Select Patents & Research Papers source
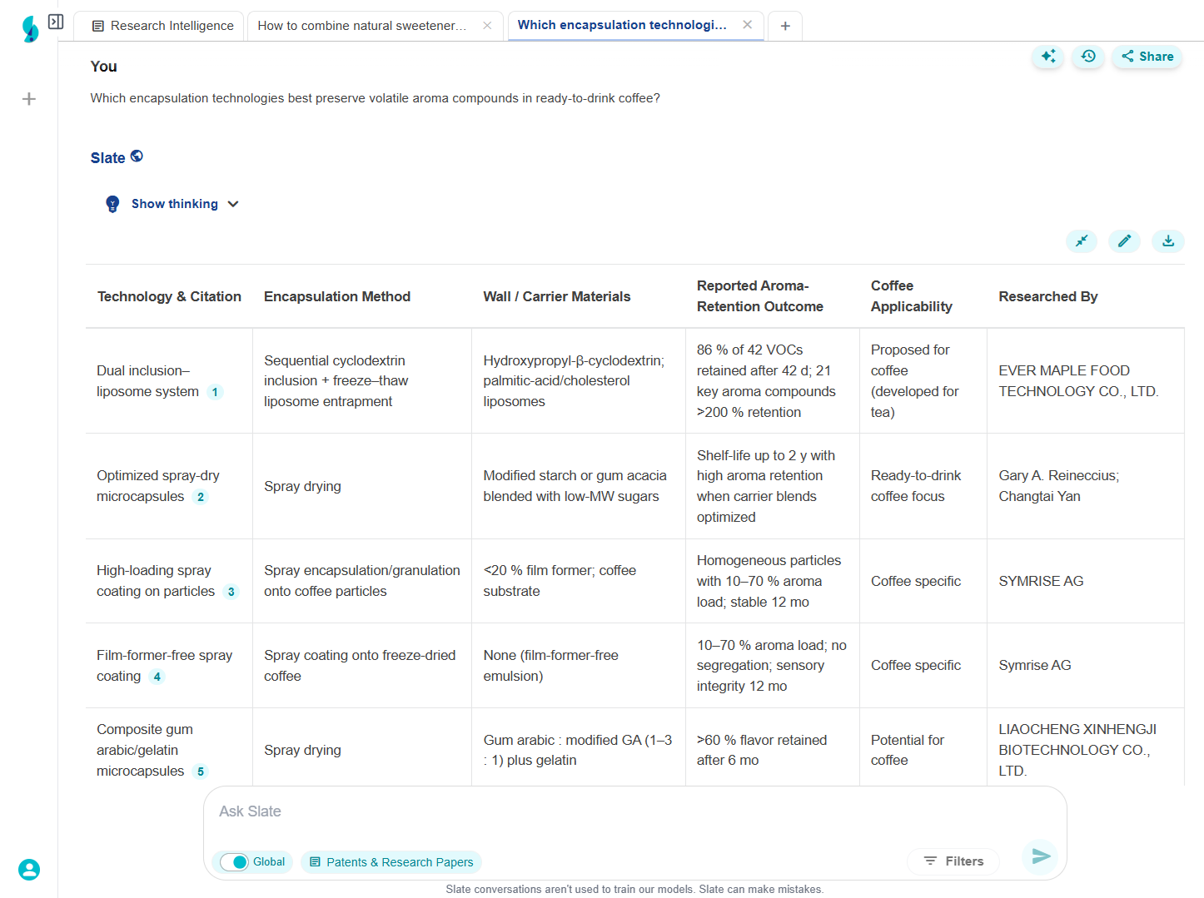Viewport: 1204px width, 898px height. pos(391,862)
